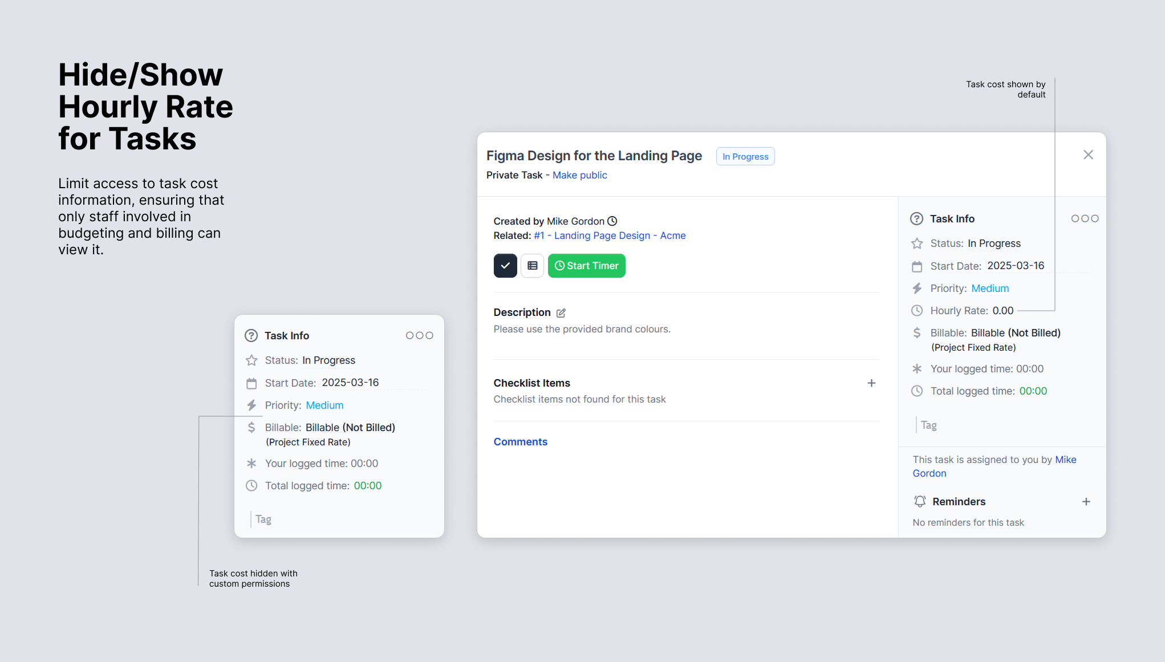
Task: Click the priority lightning bolt icon
Action: (917, 289)
